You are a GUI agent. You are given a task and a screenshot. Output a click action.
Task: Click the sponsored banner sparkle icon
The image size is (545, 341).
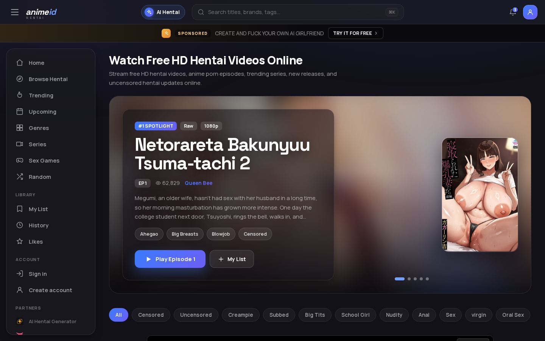pyautogui.click(x=166, y=33)
